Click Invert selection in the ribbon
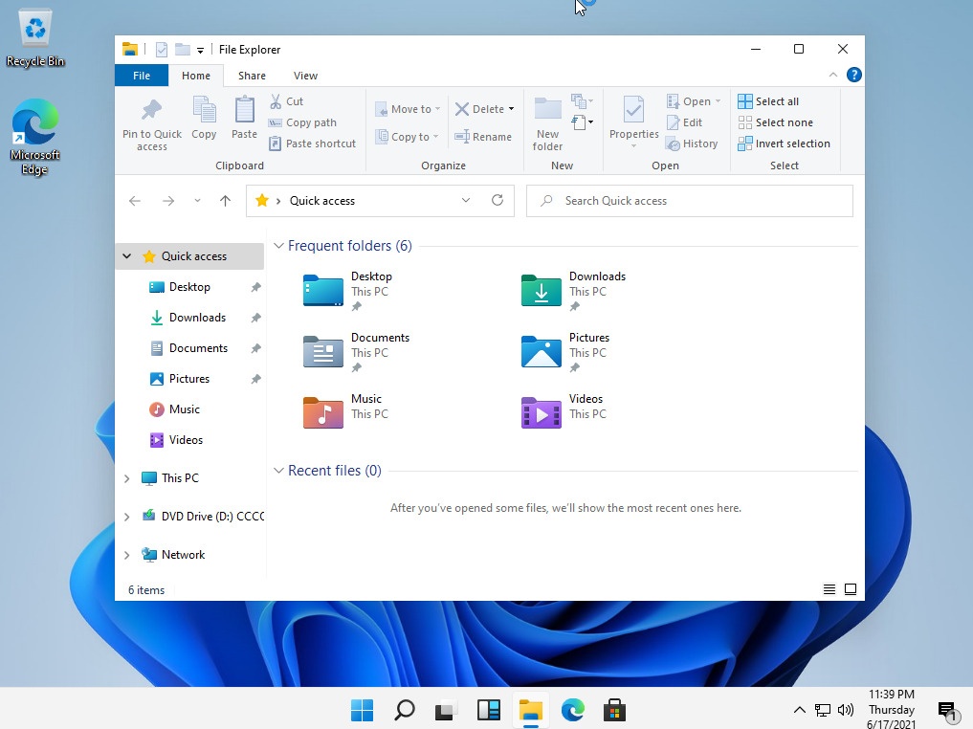Screen dimensions: 973x729 tap(784, 144)
